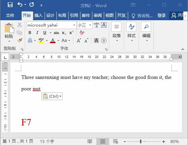
Task: Click the 15 个字 word count
Action: pyautogui.click(x=47, y=141)
